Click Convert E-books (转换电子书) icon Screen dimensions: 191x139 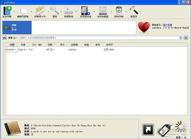click(40, 11)
